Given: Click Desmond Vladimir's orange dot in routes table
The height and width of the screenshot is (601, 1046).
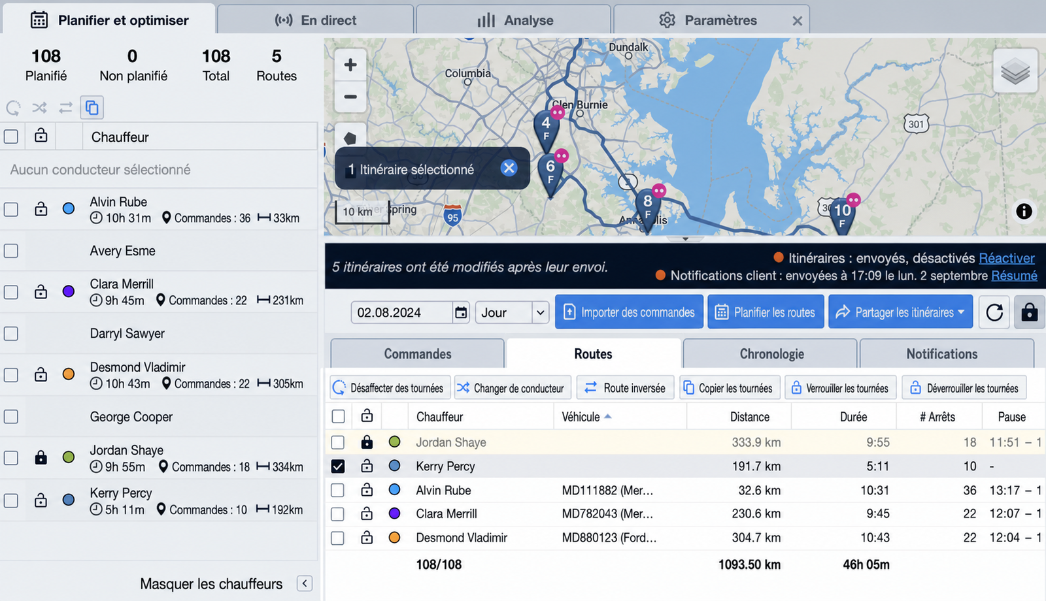Looking at the screenshot, I should tap(394, 538).
